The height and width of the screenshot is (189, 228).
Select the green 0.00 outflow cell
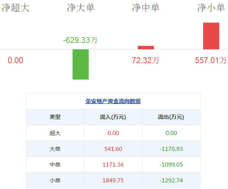click(x=171, y=133)
